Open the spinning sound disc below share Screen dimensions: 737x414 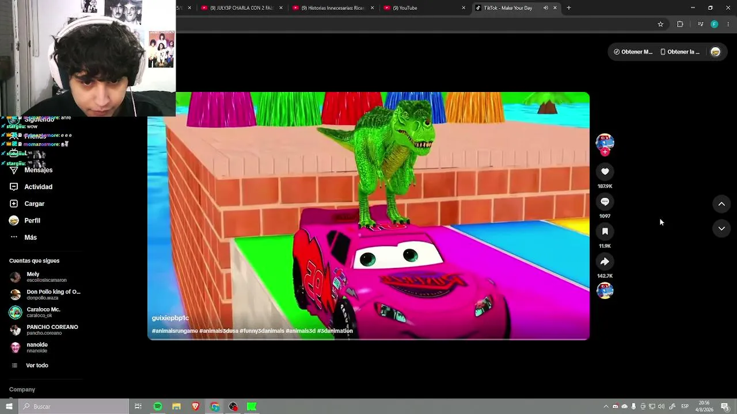coord(605,291)
